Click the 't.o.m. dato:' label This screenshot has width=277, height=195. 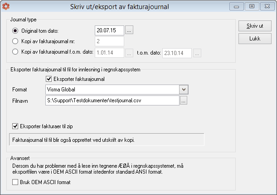149,53
